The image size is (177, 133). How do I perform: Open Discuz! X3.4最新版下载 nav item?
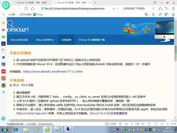coord(92,40)
